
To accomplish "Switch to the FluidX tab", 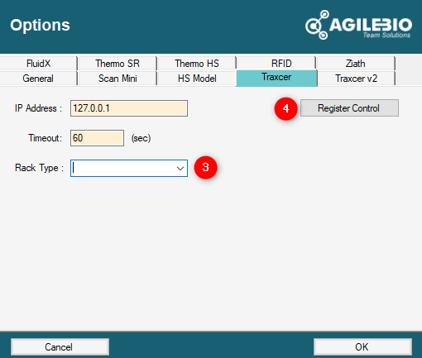I will tap(38, 64).
